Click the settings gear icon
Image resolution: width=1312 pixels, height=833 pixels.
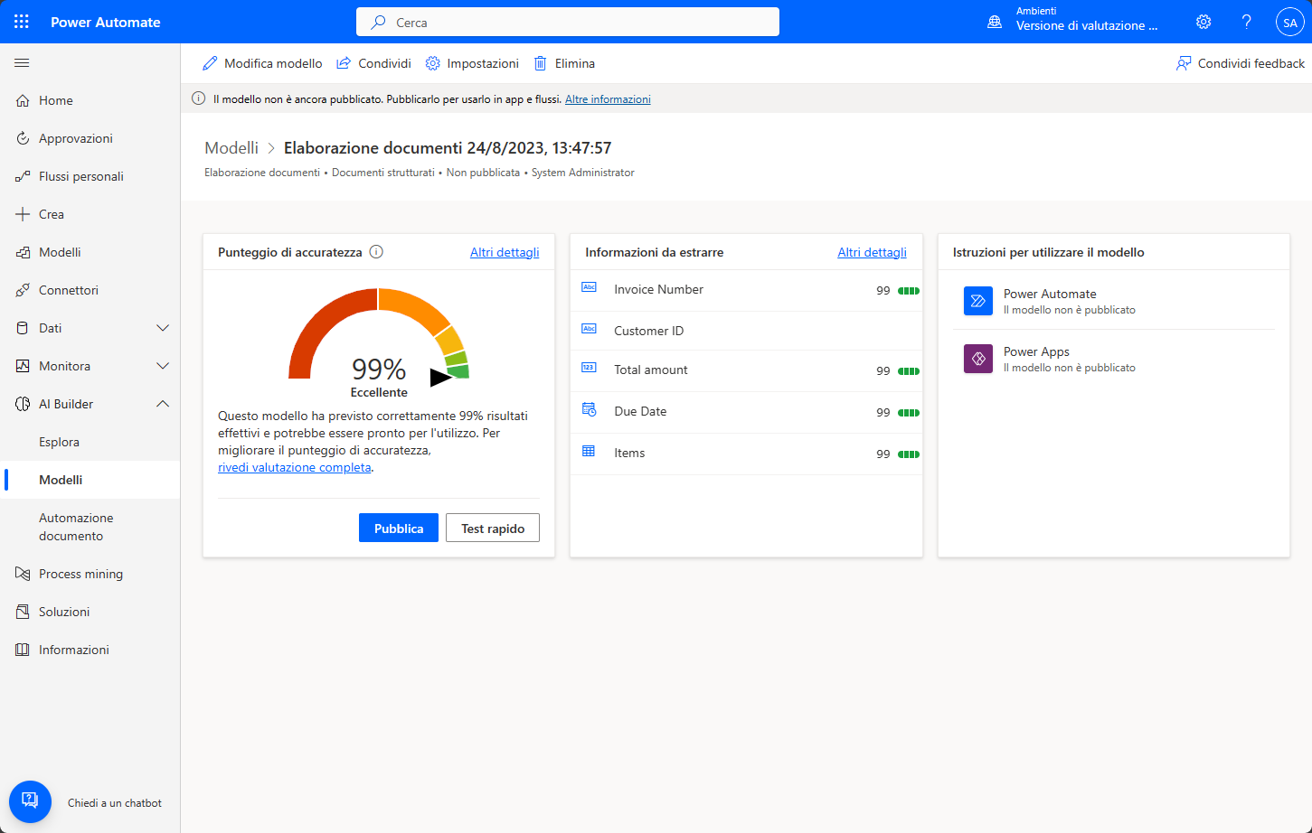point(1203,22)
